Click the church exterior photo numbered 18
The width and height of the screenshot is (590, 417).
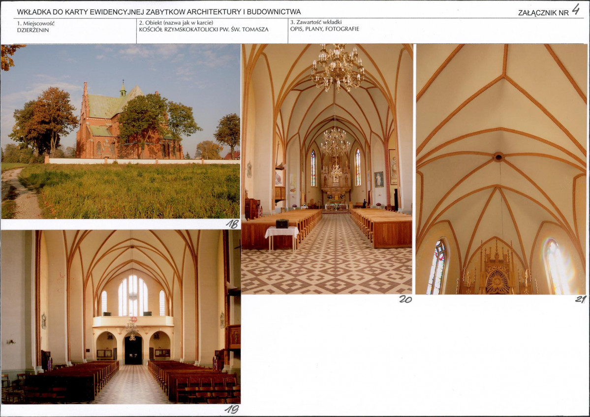[121, 131]
